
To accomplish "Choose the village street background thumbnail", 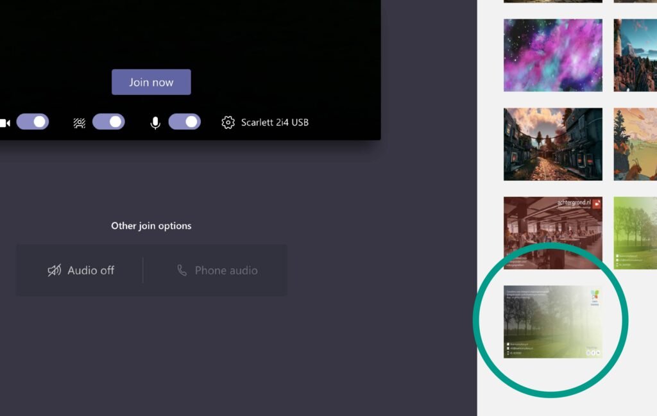I will (x=552, y=144).
